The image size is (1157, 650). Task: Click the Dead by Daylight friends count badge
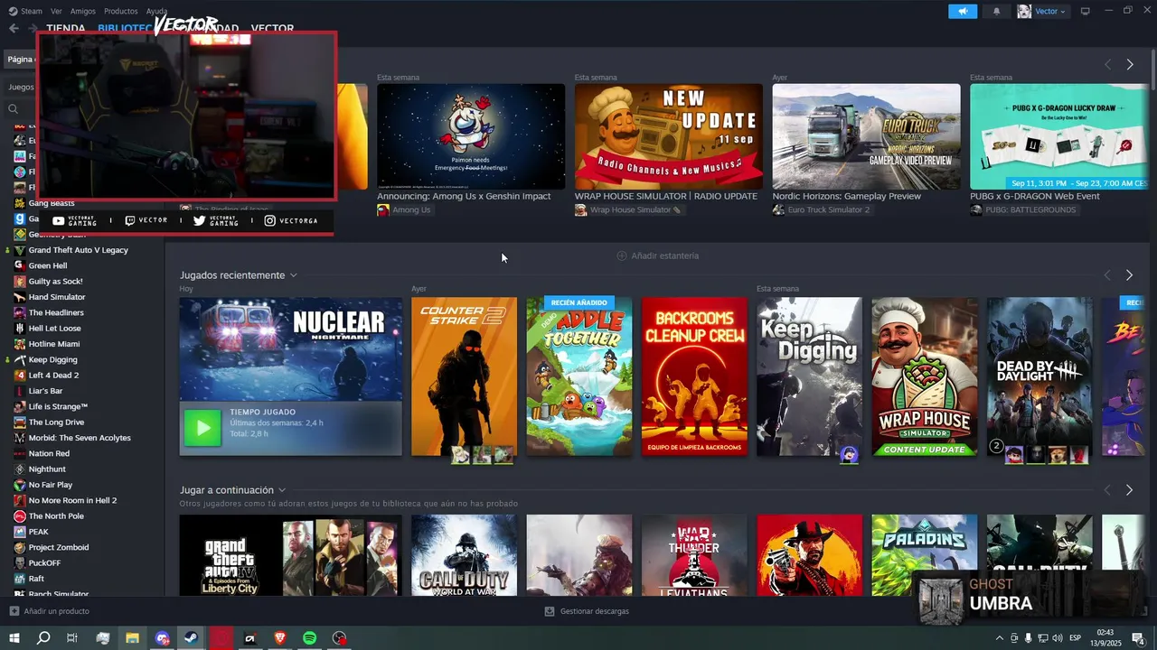(x=996, y=446)
